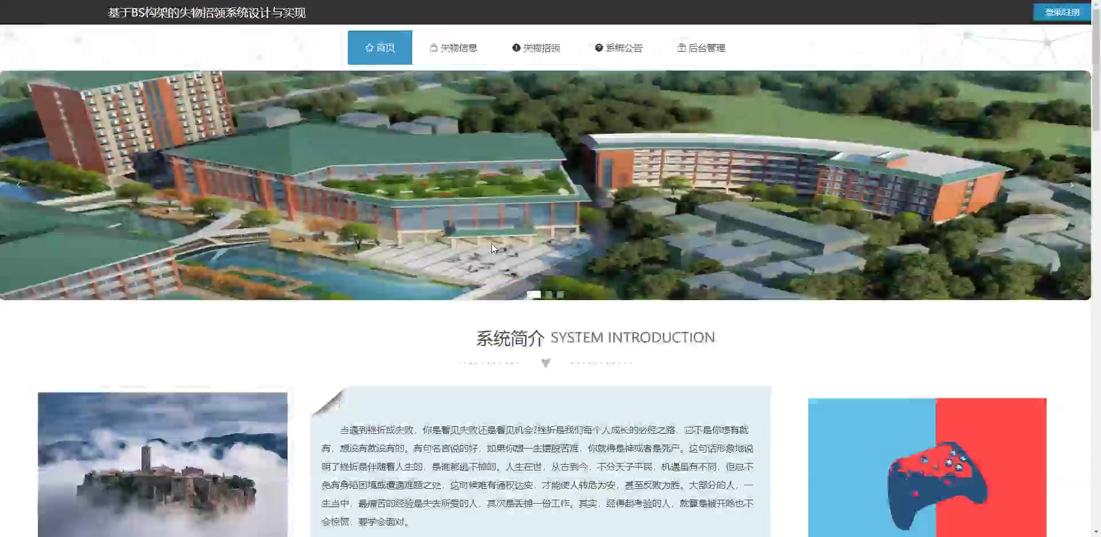Show the previous carousel slide arrow
The width and height of the screenshot is (1101, 537).
[18, 185]
